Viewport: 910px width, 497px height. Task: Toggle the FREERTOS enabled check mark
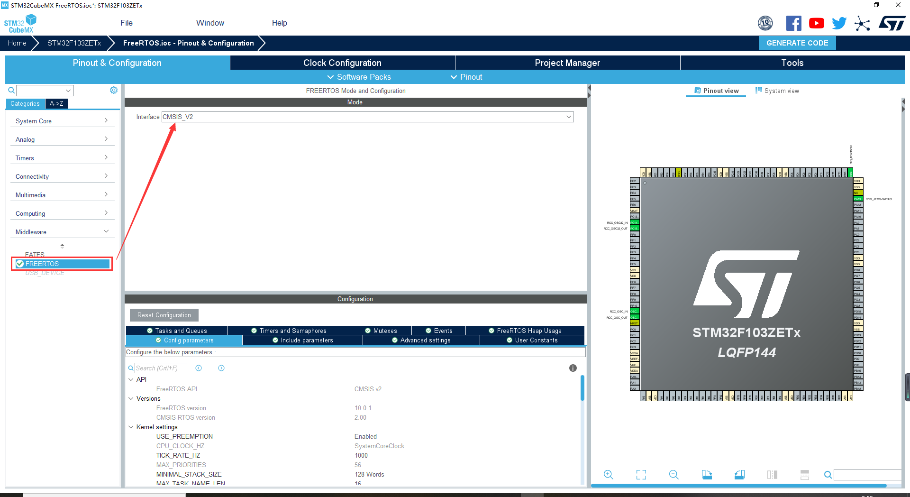(x=20, y=264)
